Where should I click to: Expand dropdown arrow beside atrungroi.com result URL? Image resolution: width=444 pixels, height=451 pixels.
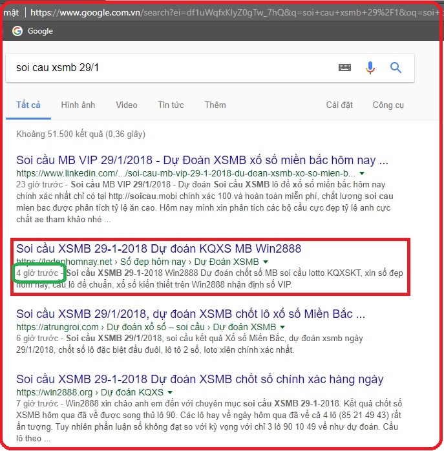click(282, 327)
